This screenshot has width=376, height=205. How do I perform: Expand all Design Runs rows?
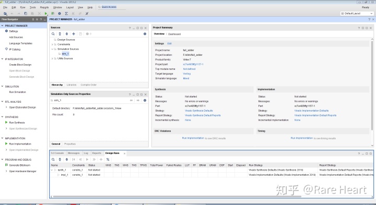point(67,160)
